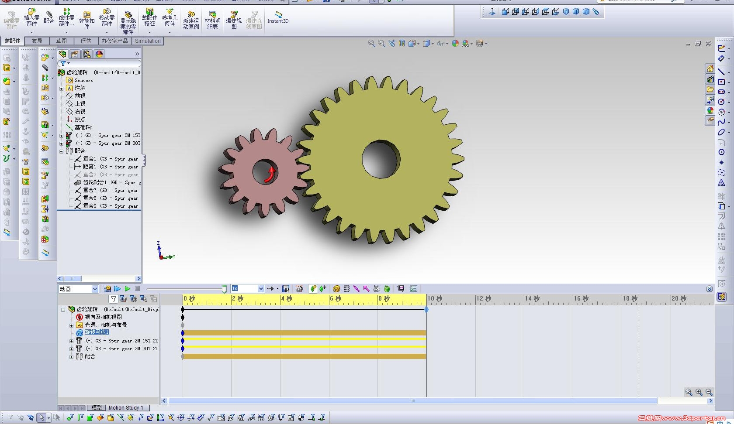Toggle Filter Animated in motion tree
Image resolution: width=734 pixels, height=424 pixels.
(123, 299)
